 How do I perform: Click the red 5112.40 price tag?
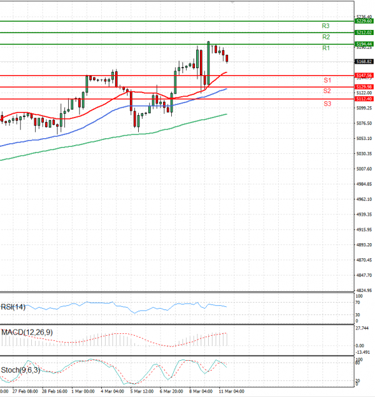click(x=364, y=99)
